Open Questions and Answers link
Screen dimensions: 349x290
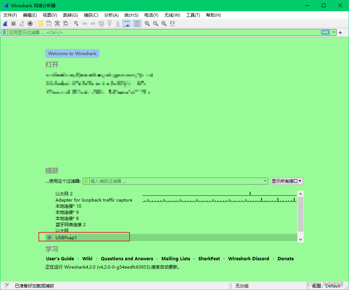coord(127,258)
